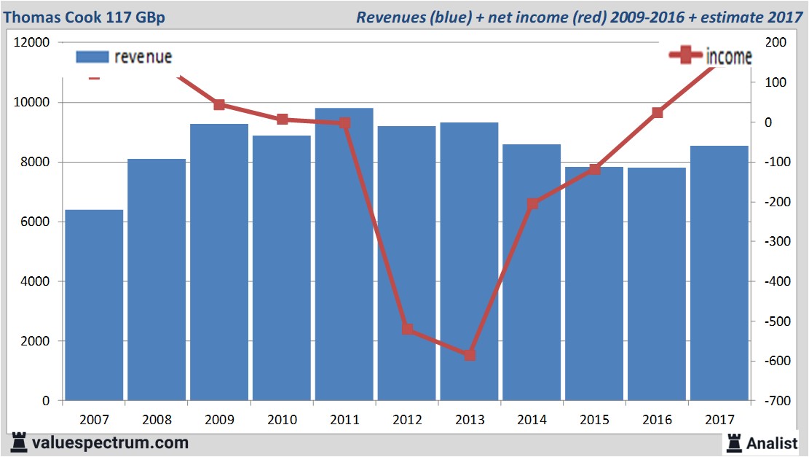The image size is (809, 457).
Task: Select the 'Thomas Cook 117 GBp' title
Action: click(x=84, y=17)
